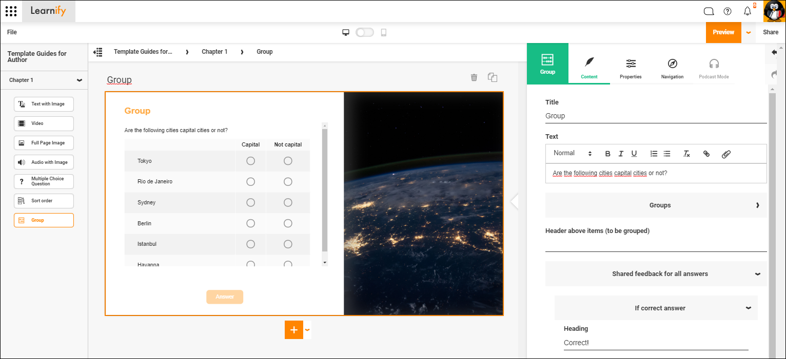Select the Video template in the sidebar
The height and width of the screenshot is (359, 786).
click(44, 123)
